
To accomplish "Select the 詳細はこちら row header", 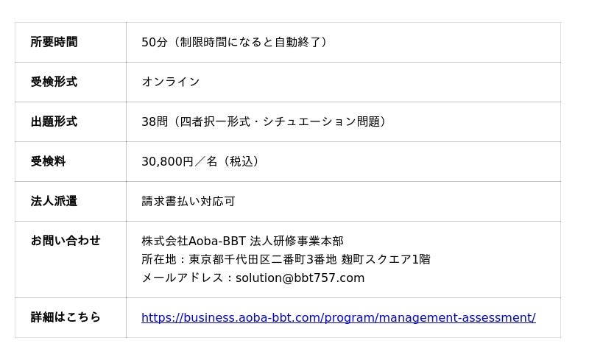I will (x=66, y=317).
